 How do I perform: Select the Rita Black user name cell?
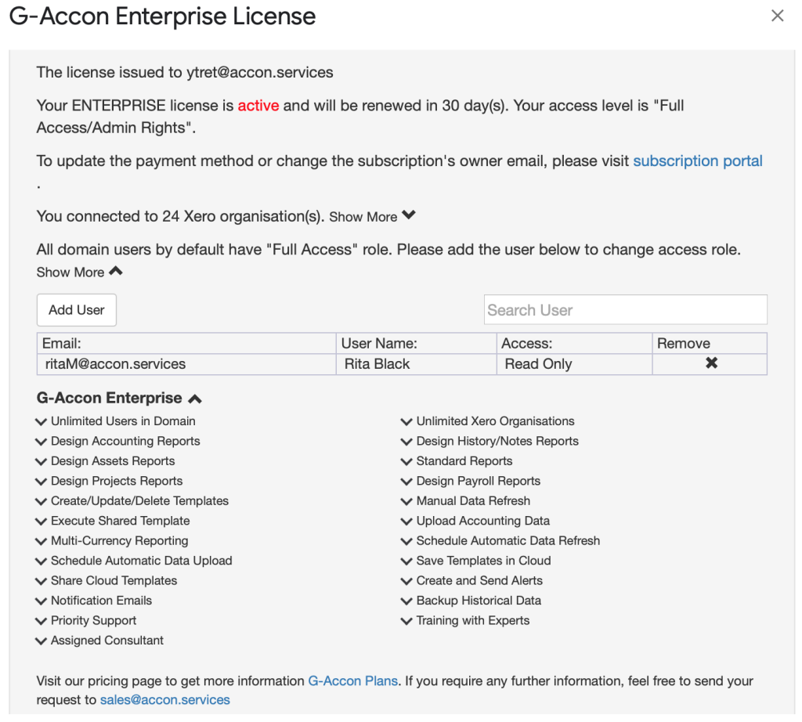(417, 364)
